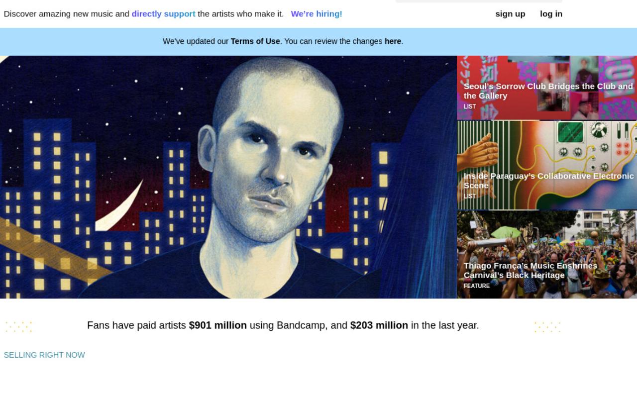The image size is (637, 398).
Task: Open the sign up link
Action: coord(510,14)
